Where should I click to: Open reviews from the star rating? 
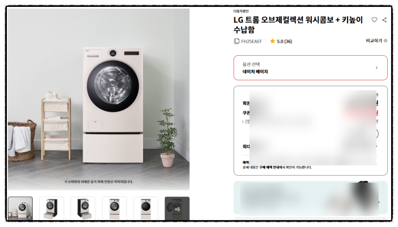(x=272, y=41)
